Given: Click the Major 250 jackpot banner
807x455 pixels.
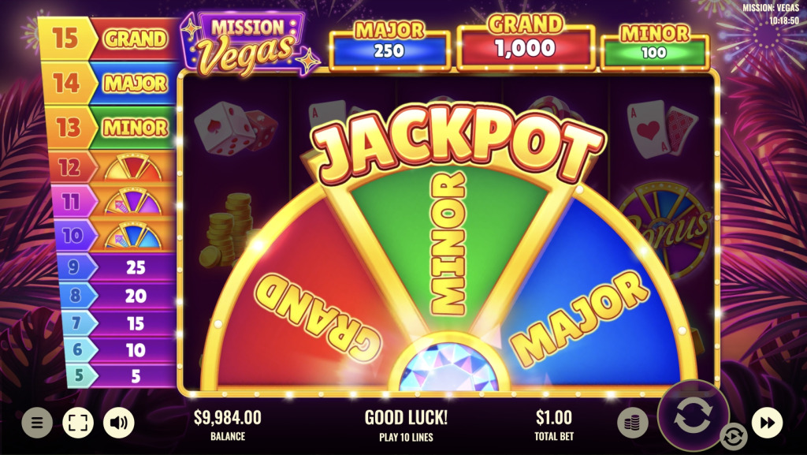Looking at the screenshot, I should (389, 47).
